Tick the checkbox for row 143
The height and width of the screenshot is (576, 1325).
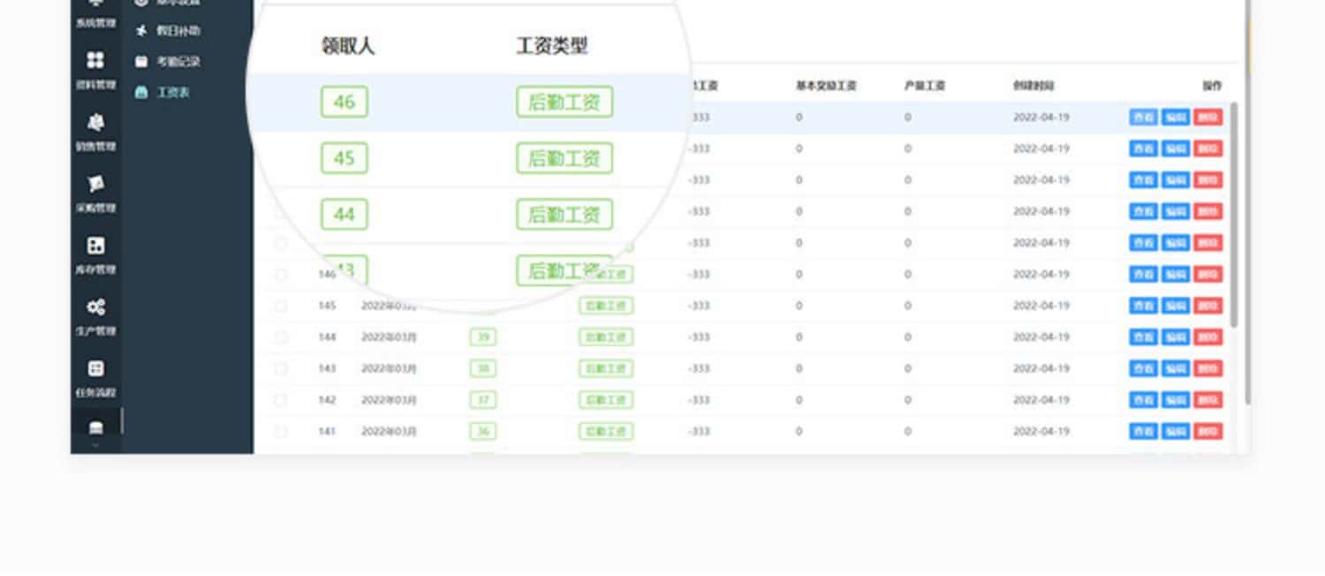[x=281, y=368]
